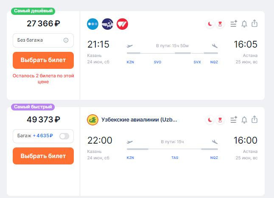Screen dimensions: 274x198
Task: Add the cheapest ticket to the comparison list
Action: tap(233, 24)
